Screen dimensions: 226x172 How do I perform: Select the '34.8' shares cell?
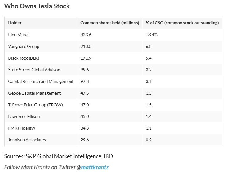110,128
